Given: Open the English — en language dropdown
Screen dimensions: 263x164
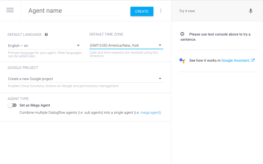Looking at the screenshot, I should click(x=45, y=46).
